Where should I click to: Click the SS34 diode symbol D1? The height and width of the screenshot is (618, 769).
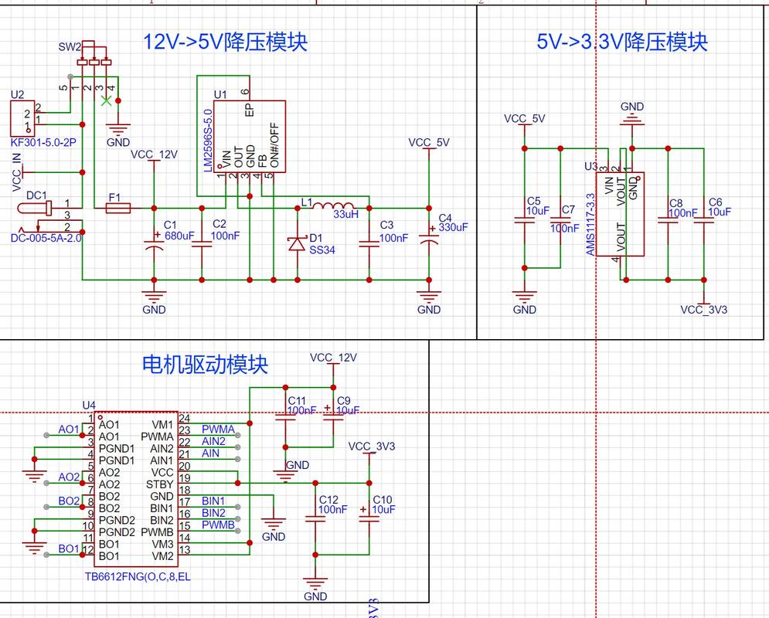pyautogui.click(x=298, y=243)
